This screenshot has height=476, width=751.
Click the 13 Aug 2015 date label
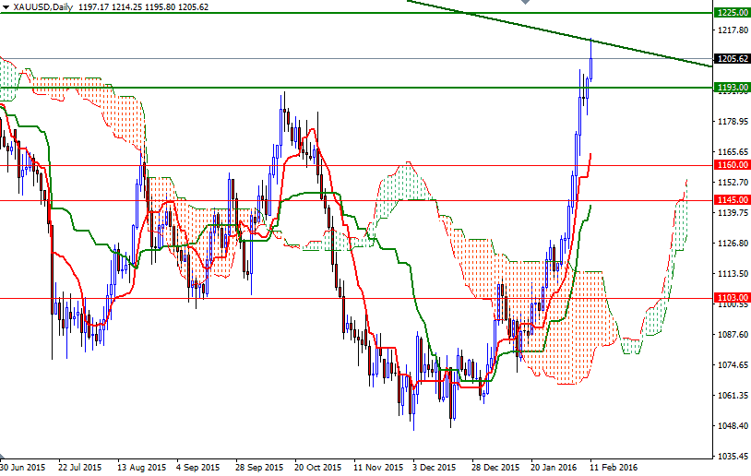[141, 468]
